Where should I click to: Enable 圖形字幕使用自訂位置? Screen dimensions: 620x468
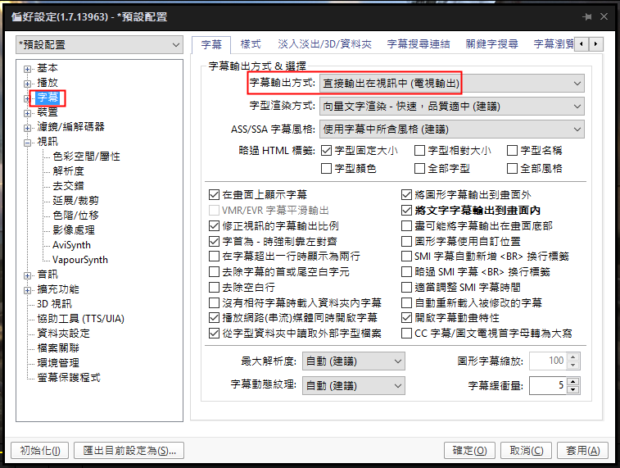pos(406,241)
